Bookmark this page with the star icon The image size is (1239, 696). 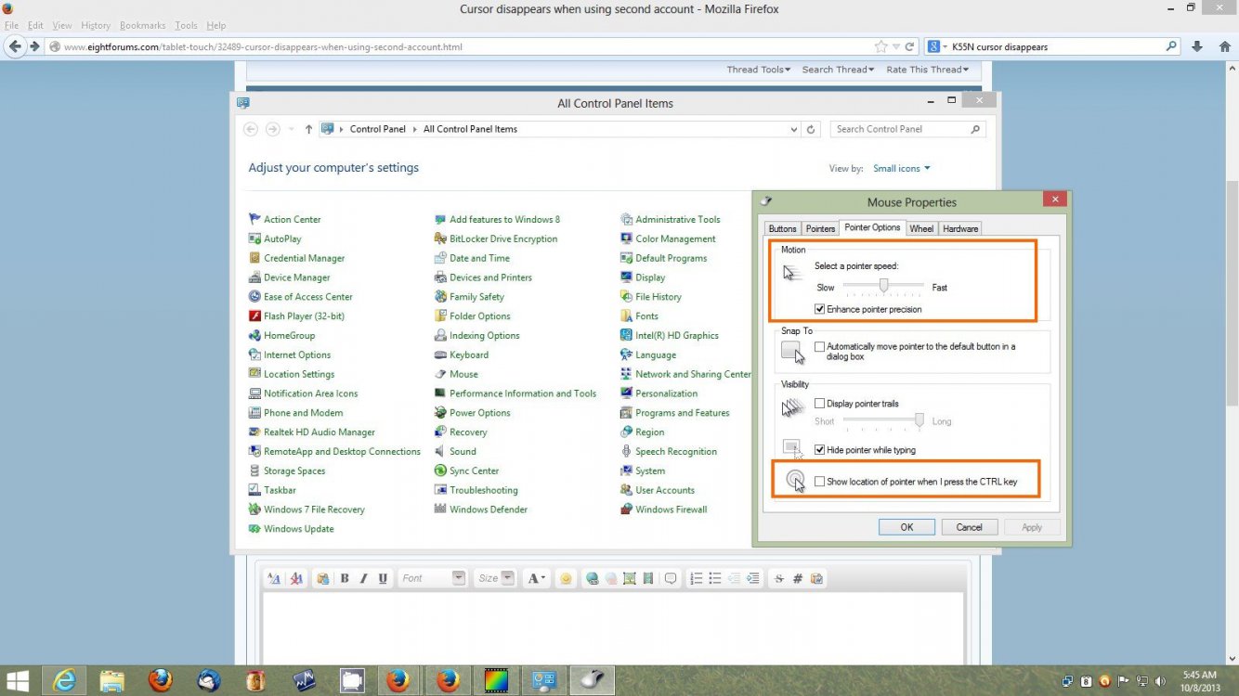[880, 46]
